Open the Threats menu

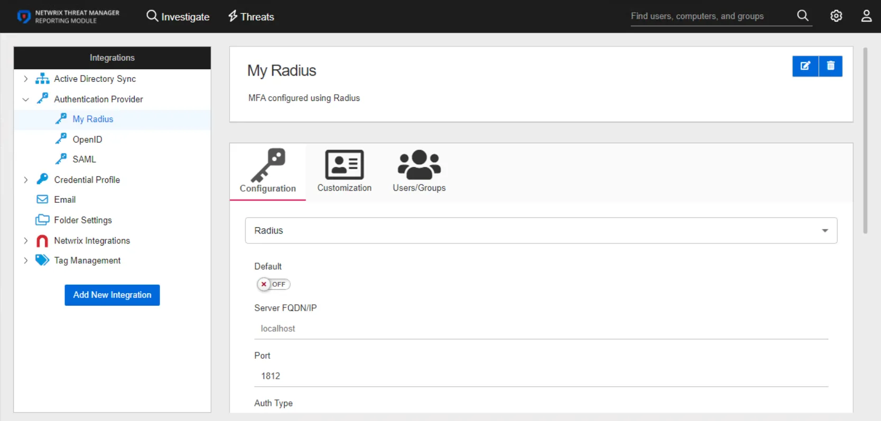[251, 16]
